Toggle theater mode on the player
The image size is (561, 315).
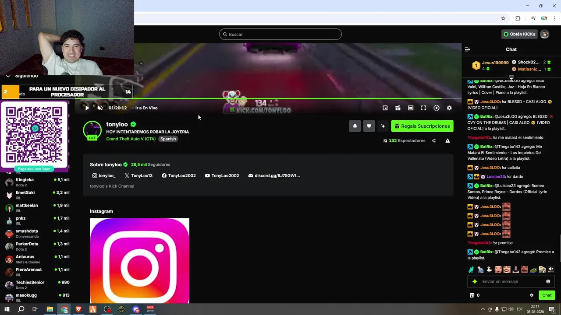411,108
